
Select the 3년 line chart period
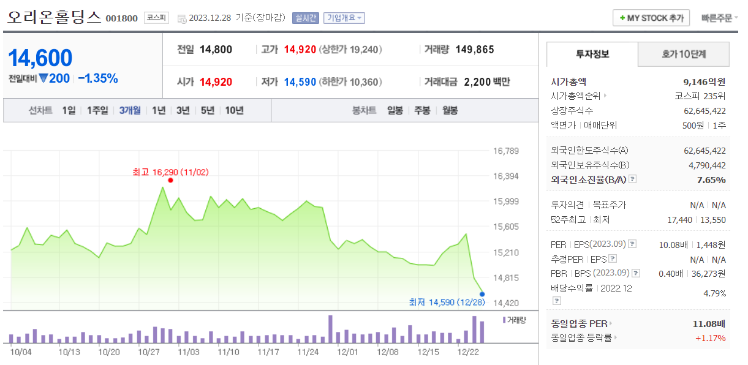(x=183, y=110)
